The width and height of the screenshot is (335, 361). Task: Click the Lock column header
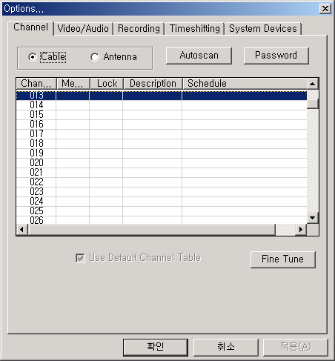coord(107,84)
